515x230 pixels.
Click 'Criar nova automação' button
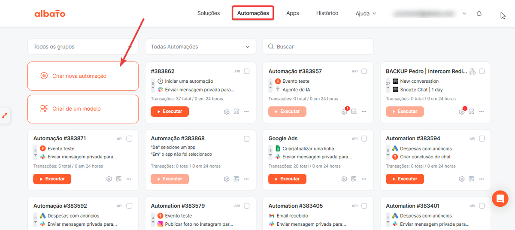[83, 76]
